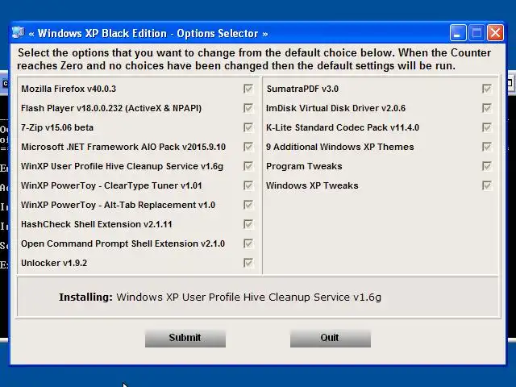The height and width of the screenshot is (387, 516).
Task: Toggle the 7-Zip v15.06 beta checkbox
Action: 248,127
